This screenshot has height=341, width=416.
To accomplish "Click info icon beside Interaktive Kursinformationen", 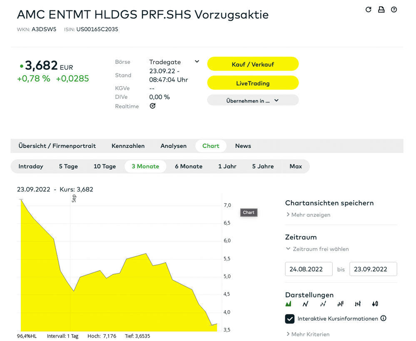I will (384, 319).
